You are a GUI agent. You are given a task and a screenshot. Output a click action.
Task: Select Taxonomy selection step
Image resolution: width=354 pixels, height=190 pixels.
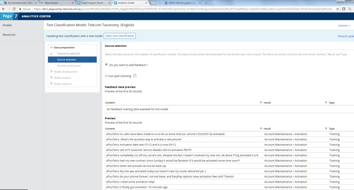click(x=68, y=54)
